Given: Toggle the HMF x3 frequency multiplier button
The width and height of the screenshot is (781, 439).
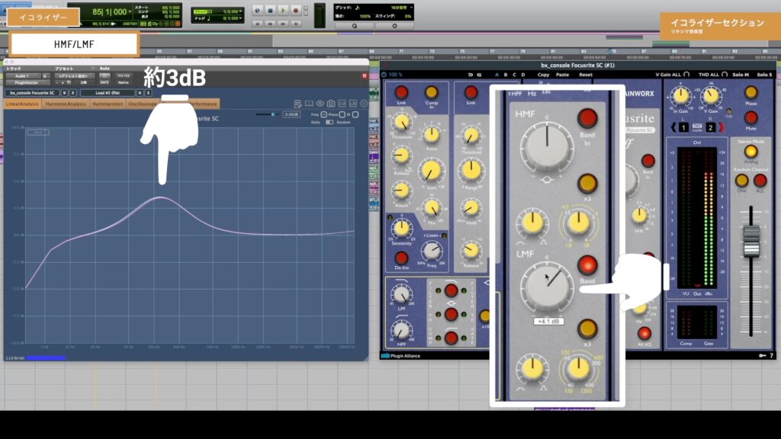Looking at the screenshot, I should pos(587,184).
